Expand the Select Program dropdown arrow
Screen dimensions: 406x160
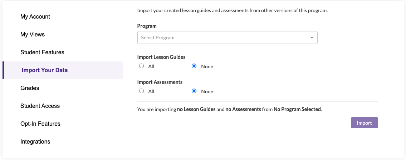pyautogui.click(x=312, y=38)
